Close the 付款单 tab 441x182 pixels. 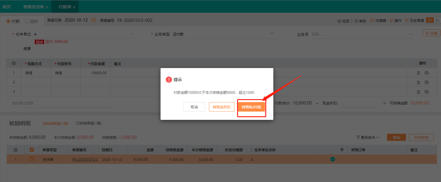(74, 7)
